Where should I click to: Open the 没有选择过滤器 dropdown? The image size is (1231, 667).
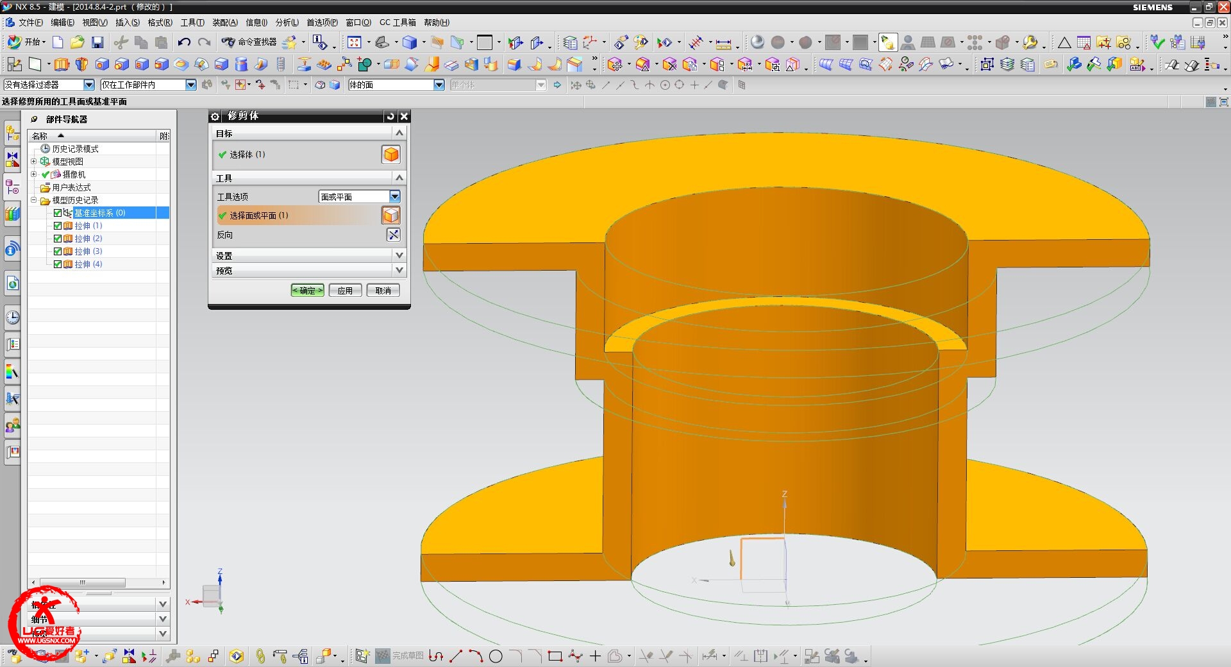pos(49,85)
